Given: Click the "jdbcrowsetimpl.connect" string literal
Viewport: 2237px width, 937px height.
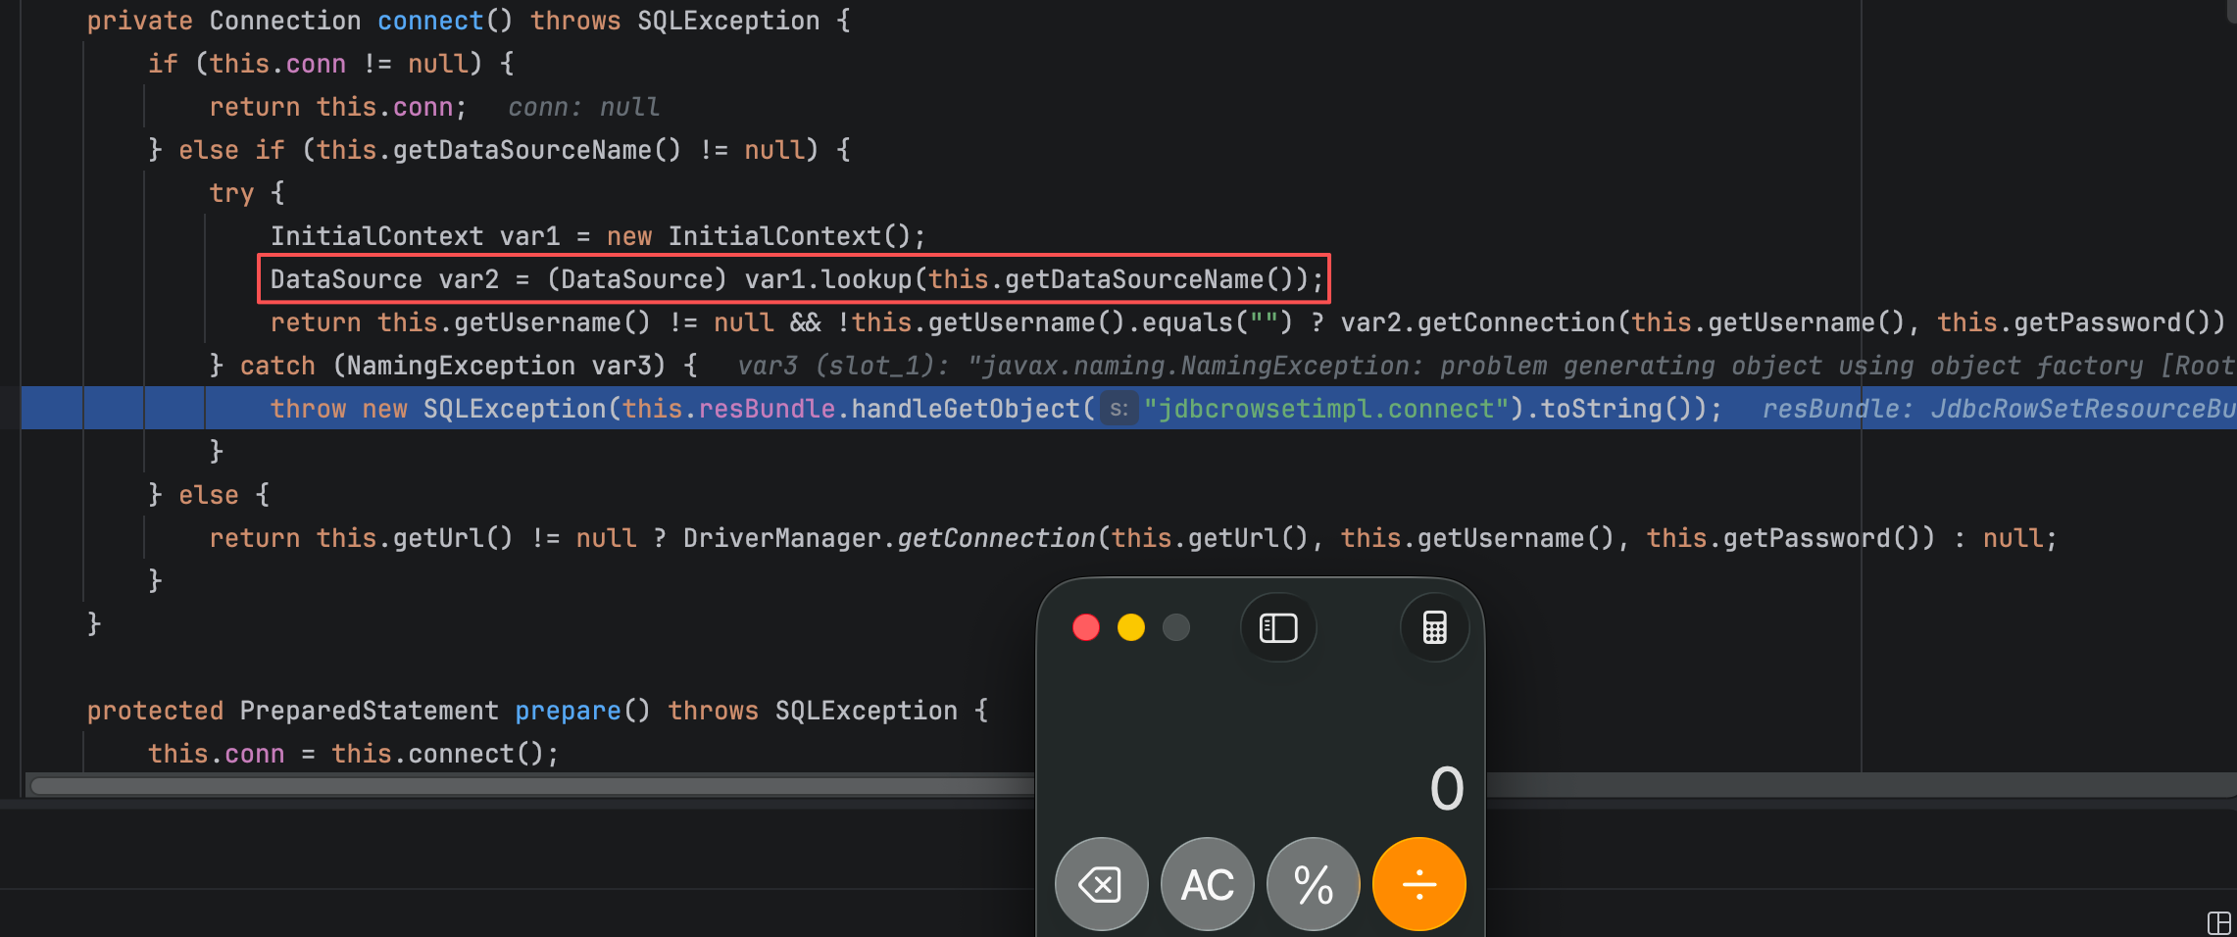Looking at the screenshot, I should point(1326,409).
